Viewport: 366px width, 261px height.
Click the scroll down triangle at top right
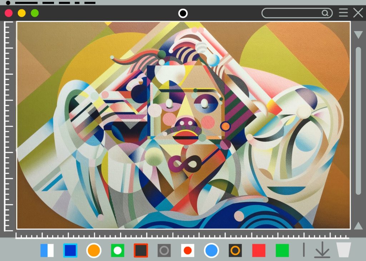coord(358,35)
